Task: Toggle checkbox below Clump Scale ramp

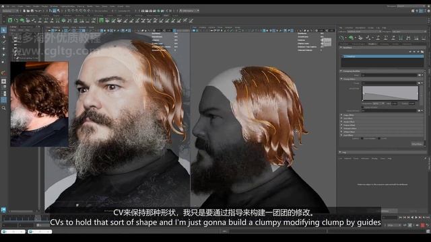Action: coord(363,107)
